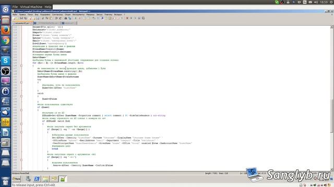Click the Save Recorded Macro icon
This screenshot has width=334, height=187.
143,18
